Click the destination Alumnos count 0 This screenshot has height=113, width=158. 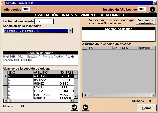[150, 101]
